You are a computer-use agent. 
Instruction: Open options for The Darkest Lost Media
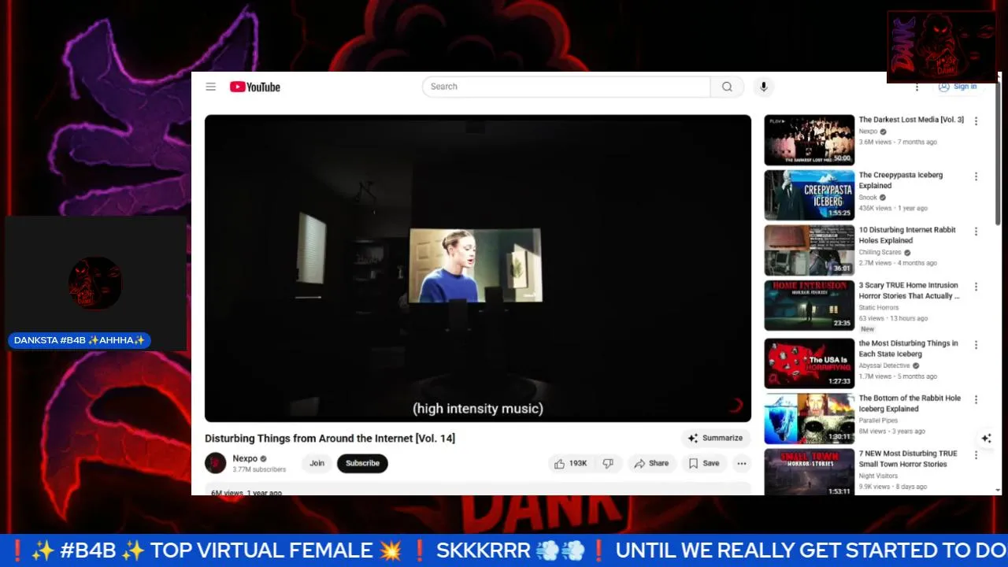[x=976, y=121]
